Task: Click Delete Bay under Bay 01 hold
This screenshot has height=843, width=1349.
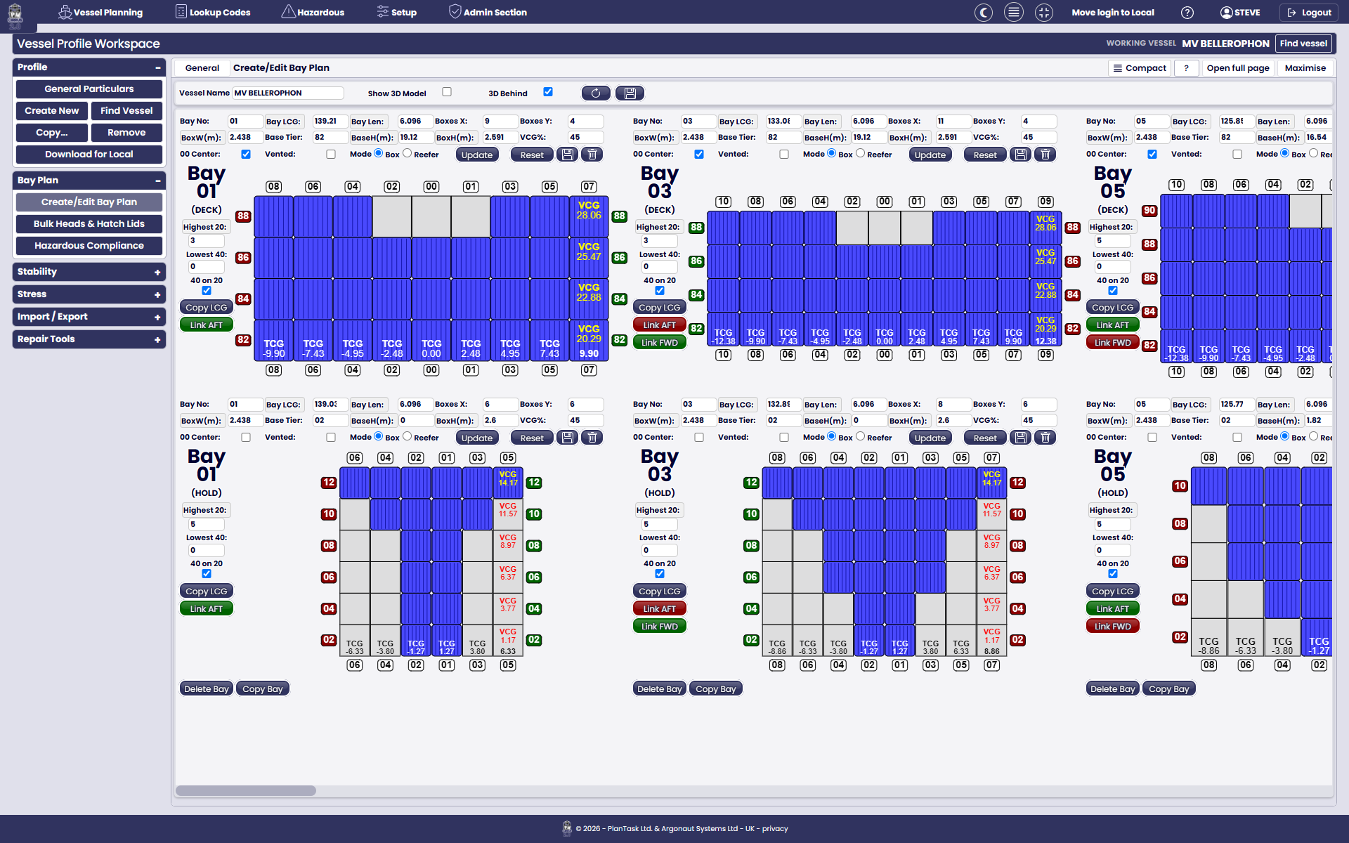Action: (x=207, y=689)
